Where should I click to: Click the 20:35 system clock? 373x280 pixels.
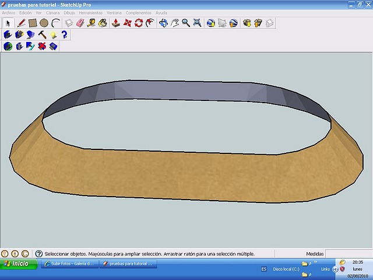coord(357,262)
